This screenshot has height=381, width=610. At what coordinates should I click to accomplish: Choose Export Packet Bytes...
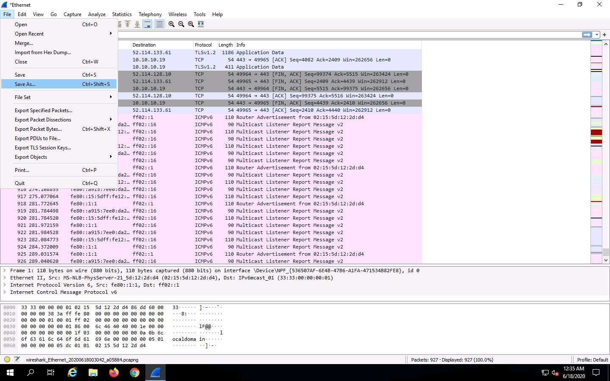click(59, 129)
